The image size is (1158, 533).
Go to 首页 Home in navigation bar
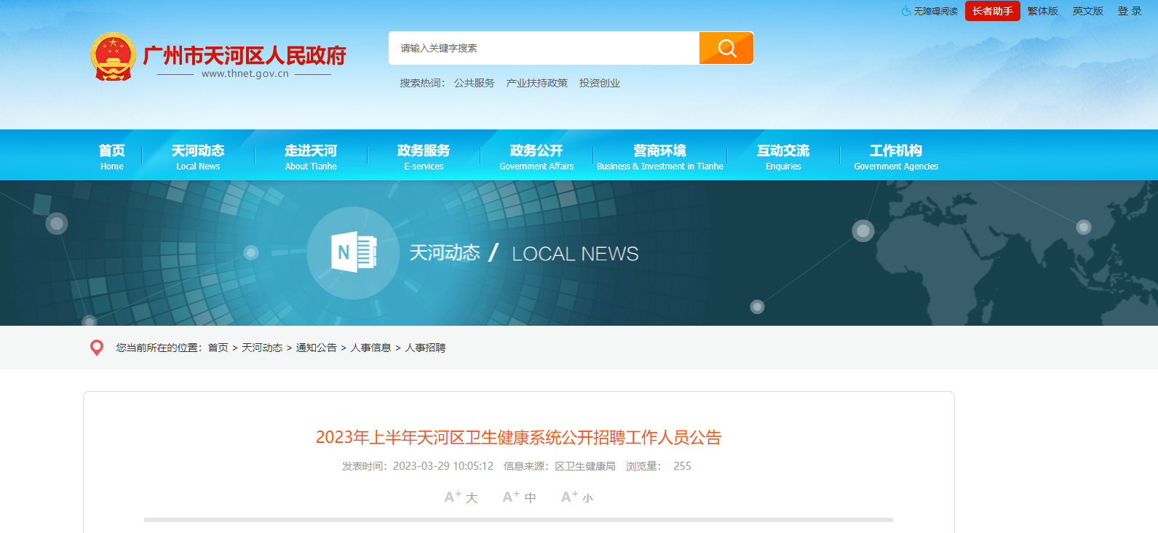pos(112,156)
